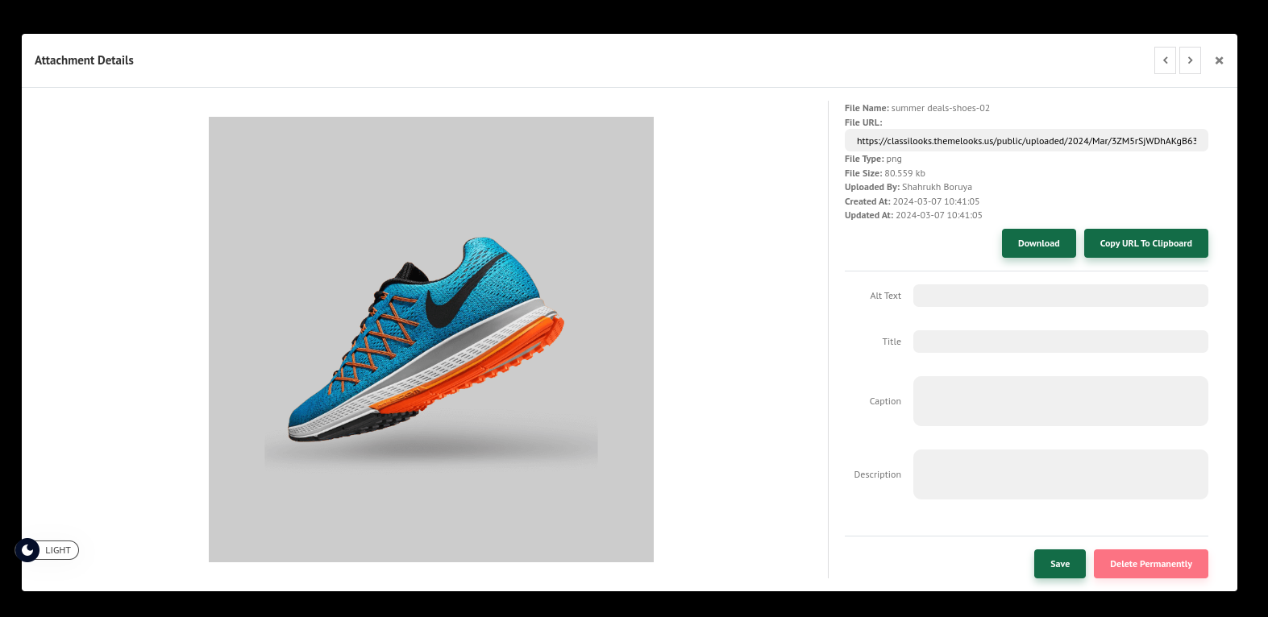Viewport: 1268px width, 617px height.
Task: Click into the Title input field
Action: pos(1060,342)
